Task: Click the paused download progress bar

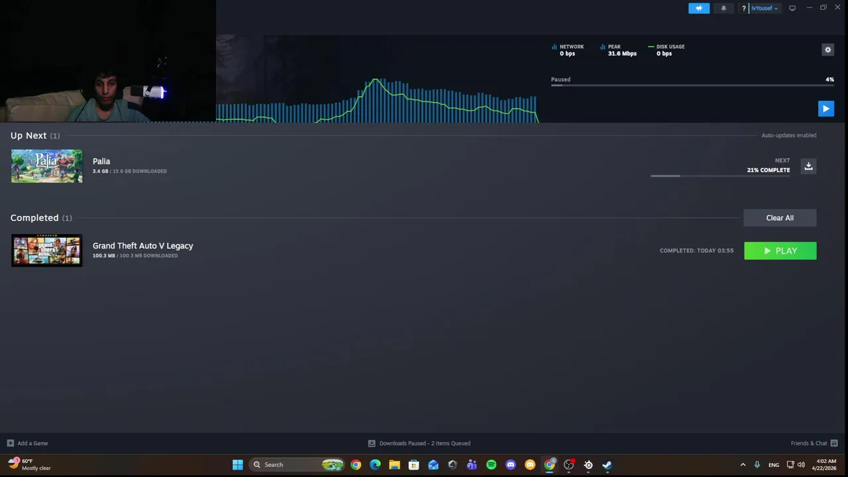Action: [692, 85]
